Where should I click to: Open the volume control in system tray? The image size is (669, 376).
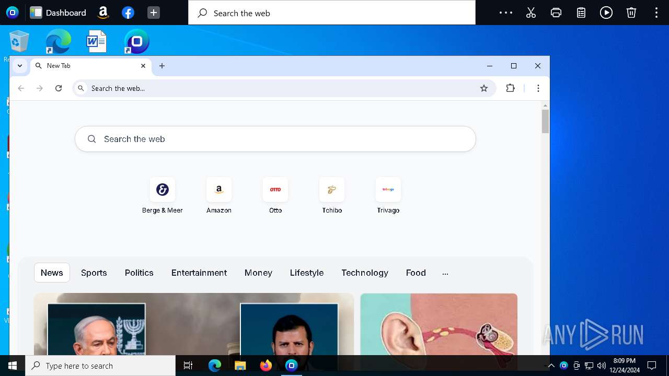click(x=602, y=366)
